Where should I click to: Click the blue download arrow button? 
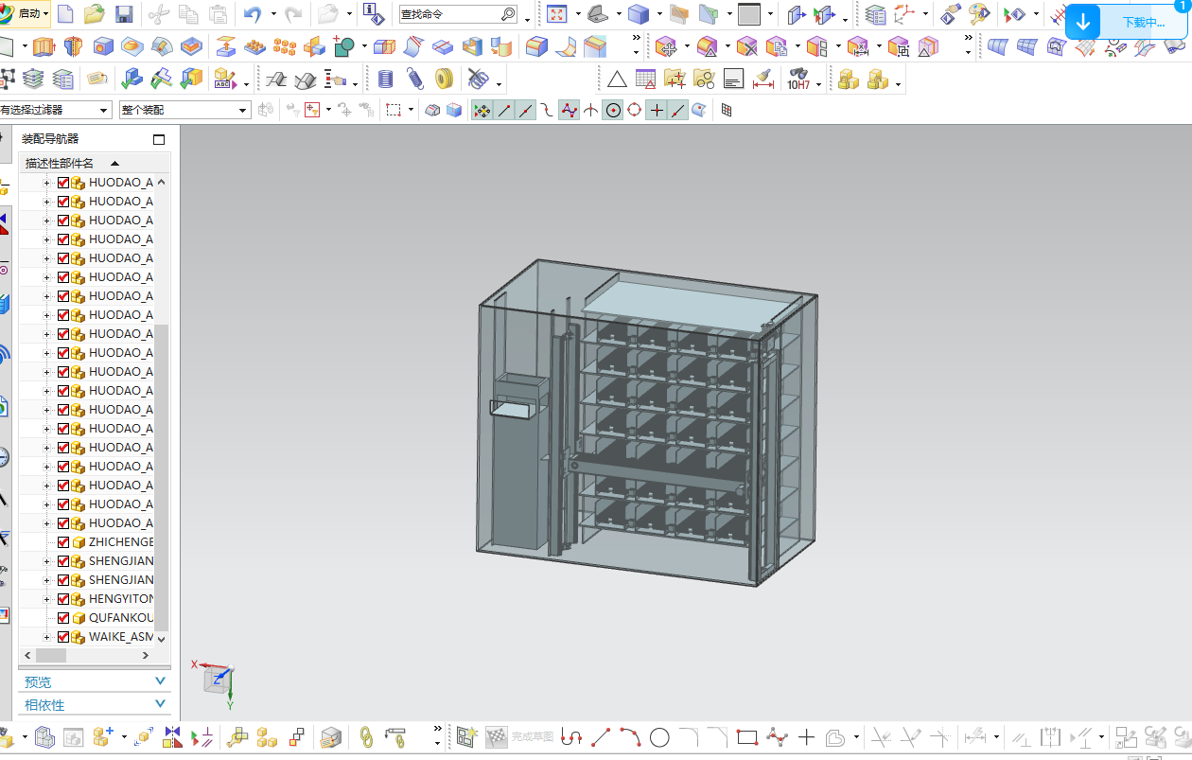[1082, 21]
